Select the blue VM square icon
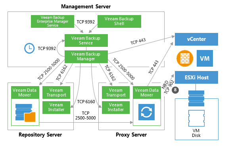230x150 pixels. (x=205, y=58)
